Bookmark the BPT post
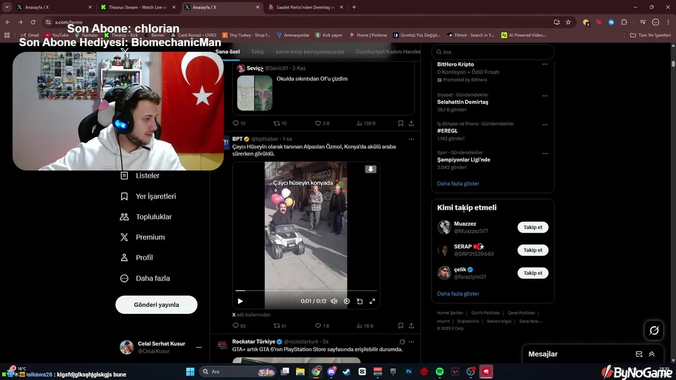Viewport: 676px width, 380px height. tap(401, 326)
